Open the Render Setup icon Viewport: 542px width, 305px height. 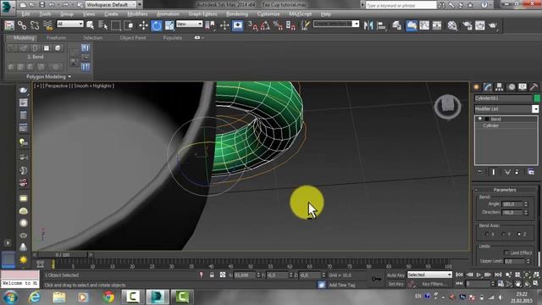click(x=467, y=25)
